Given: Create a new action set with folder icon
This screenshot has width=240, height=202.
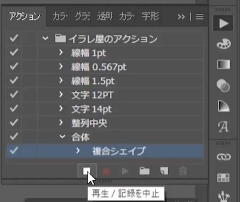Looking at the screenshot, I should [144, 171].
